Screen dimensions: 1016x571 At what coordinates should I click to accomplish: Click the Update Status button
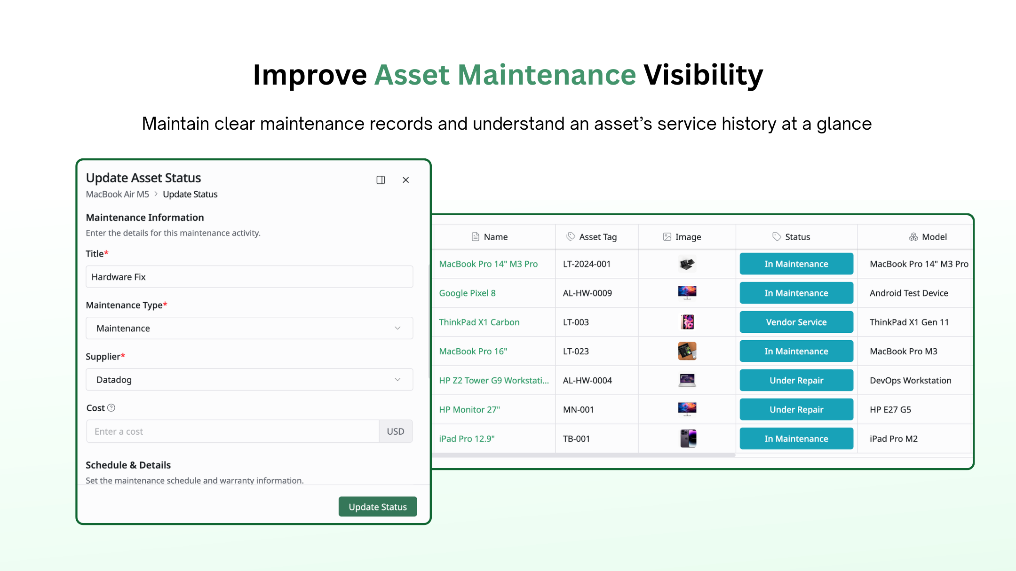378,507
